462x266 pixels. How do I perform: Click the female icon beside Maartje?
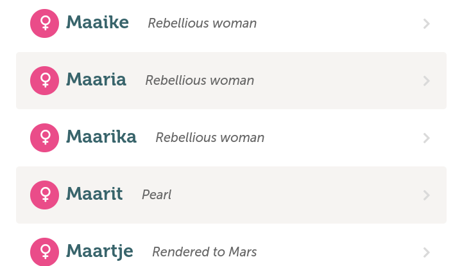[45, 252]
